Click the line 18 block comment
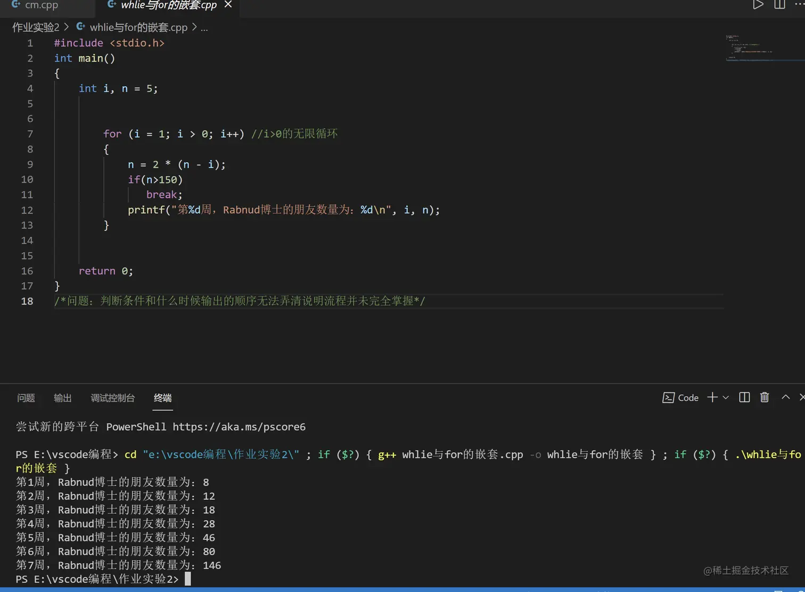The height and width of the screenshot is (592, 805). (240, 301)
